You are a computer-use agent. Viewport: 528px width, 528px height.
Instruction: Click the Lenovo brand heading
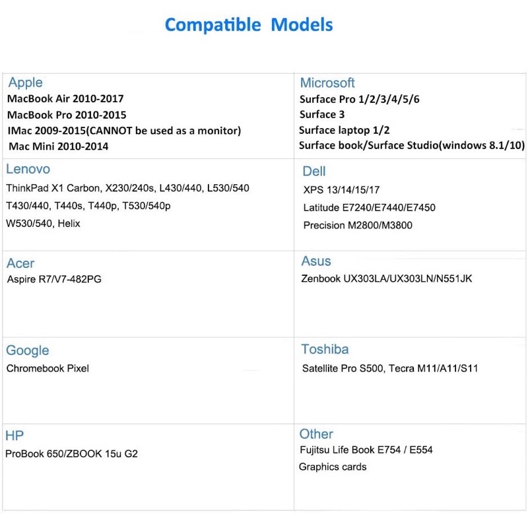coord(28,169)
